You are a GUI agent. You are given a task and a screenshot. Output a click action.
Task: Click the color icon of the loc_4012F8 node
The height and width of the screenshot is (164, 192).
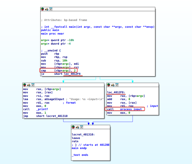[109, 85]
